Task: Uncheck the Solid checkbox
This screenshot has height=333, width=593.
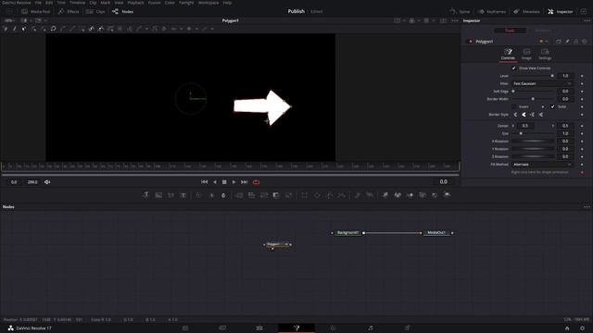Action: 552,107
